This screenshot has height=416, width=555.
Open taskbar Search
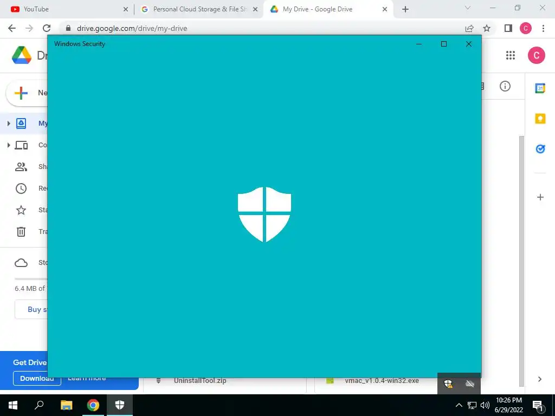pos(39,405)
